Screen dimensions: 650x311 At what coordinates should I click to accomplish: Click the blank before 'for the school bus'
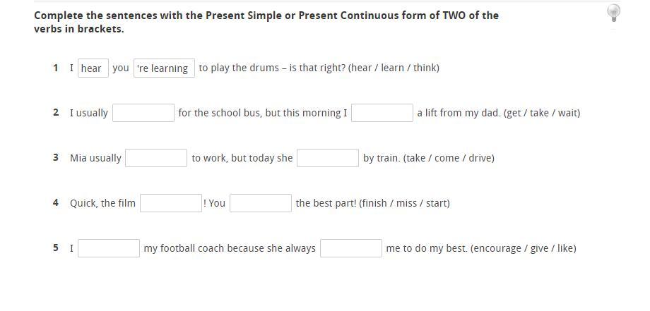(143, 113)
